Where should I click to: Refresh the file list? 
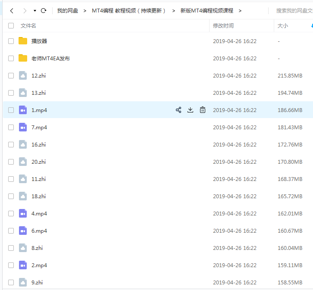[44, 11]
